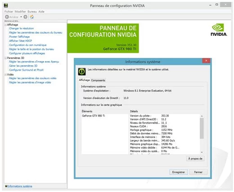
Task: Click the details list scroll down arrow
Action: pyautogui.click(x=202, y=152)
